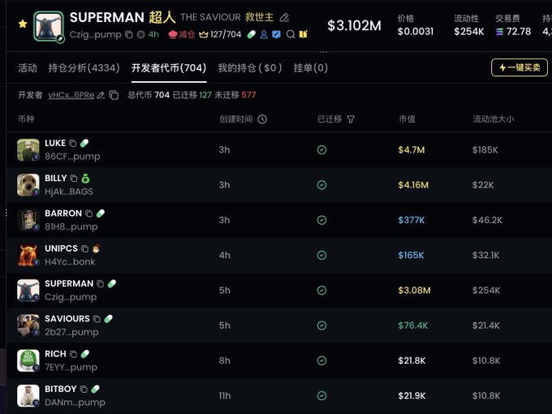The image size is (552, 414).
Task: Open the BITBOY token name link
Action: [61, 389]
